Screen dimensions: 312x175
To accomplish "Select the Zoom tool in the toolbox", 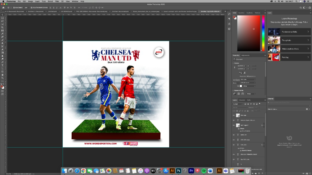I will [2, 78].
